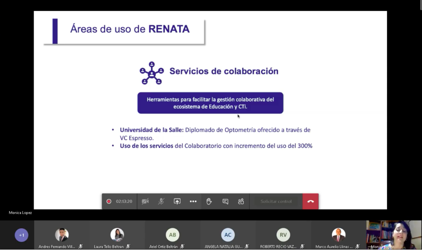Show the participants panel icon

pyautogui.click(x=241, y=201)
